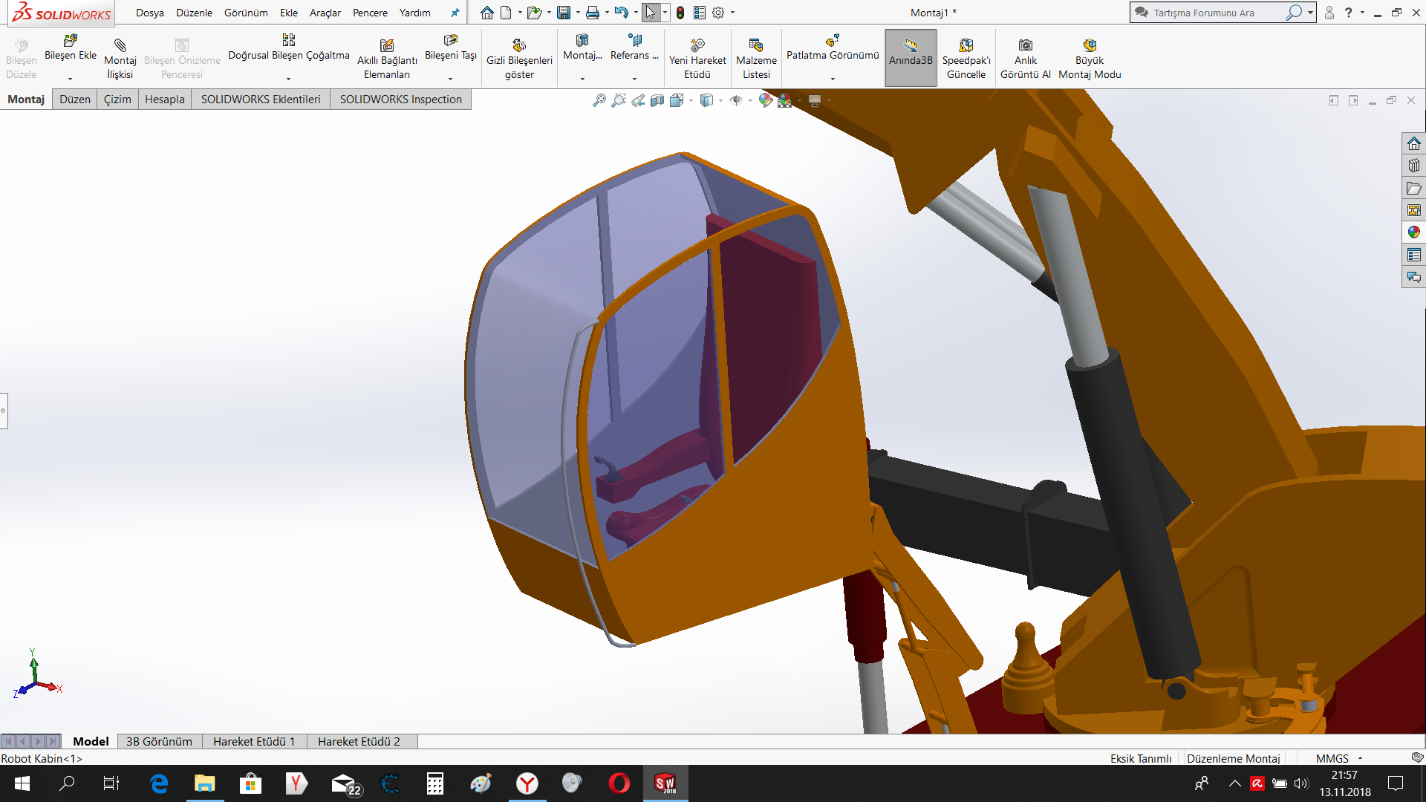
Task: Open SOLIDWORKS Resources home in task pane
Action: pos(1413,143)
